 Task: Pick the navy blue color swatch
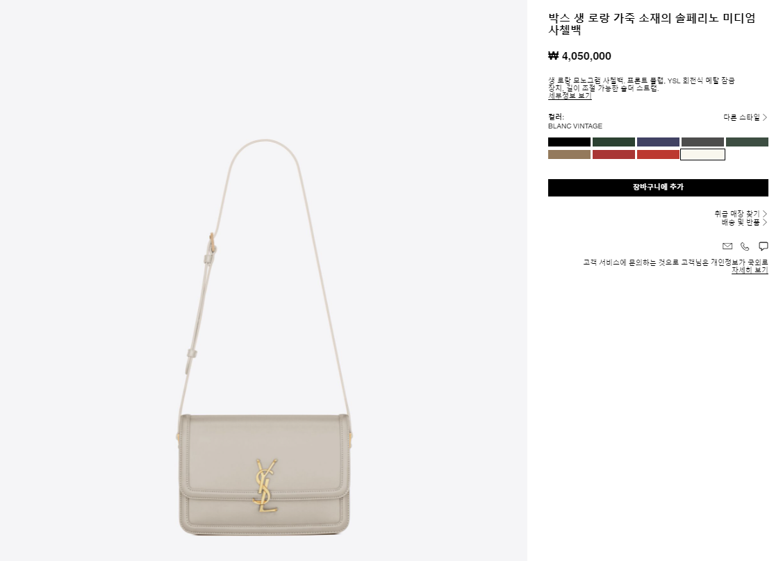(658, 142)
